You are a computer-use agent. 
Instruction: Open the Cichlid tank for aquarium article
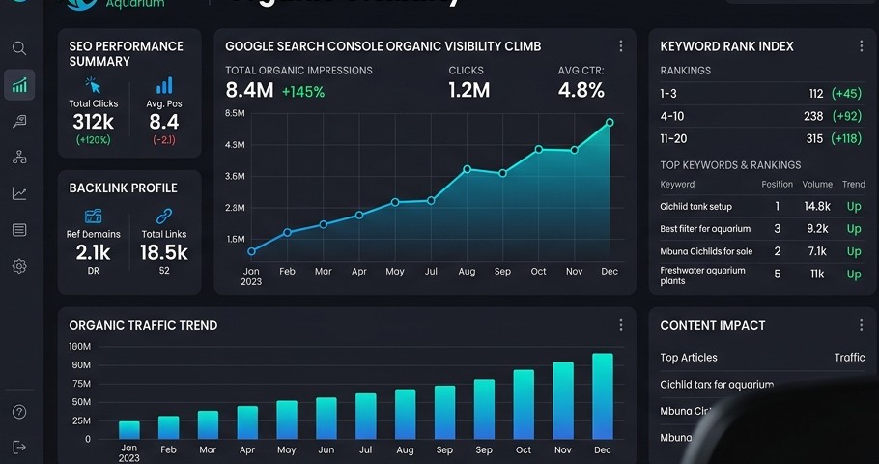pos(717,385)
